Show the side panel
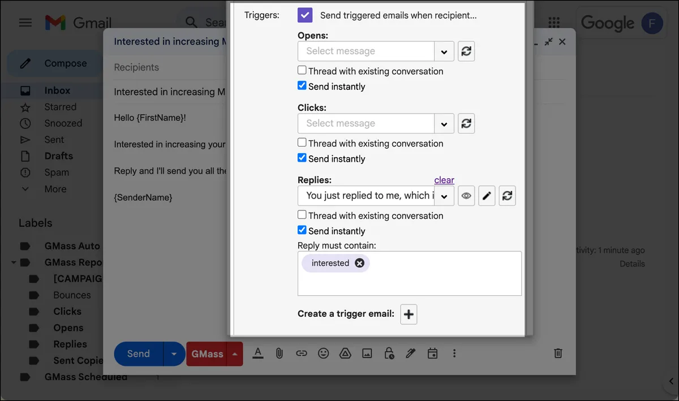The height and width of the screenshot is (401, 679). click(x=671, y=382)
